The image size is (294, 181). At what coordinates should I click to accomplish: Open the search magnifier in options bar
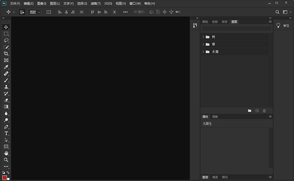277,12
